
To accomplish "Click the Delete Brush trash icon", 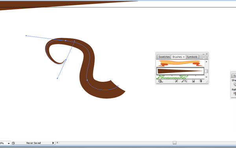I will (201, 81).
